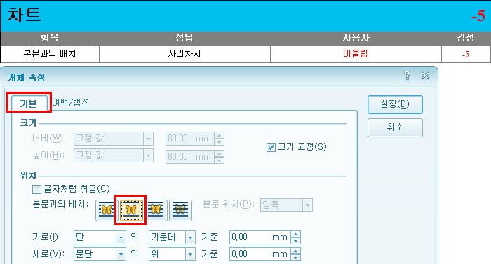Open the 가로 가운데 alignment dropdown
Screen dimensions: 491x264
pos(190,237)
